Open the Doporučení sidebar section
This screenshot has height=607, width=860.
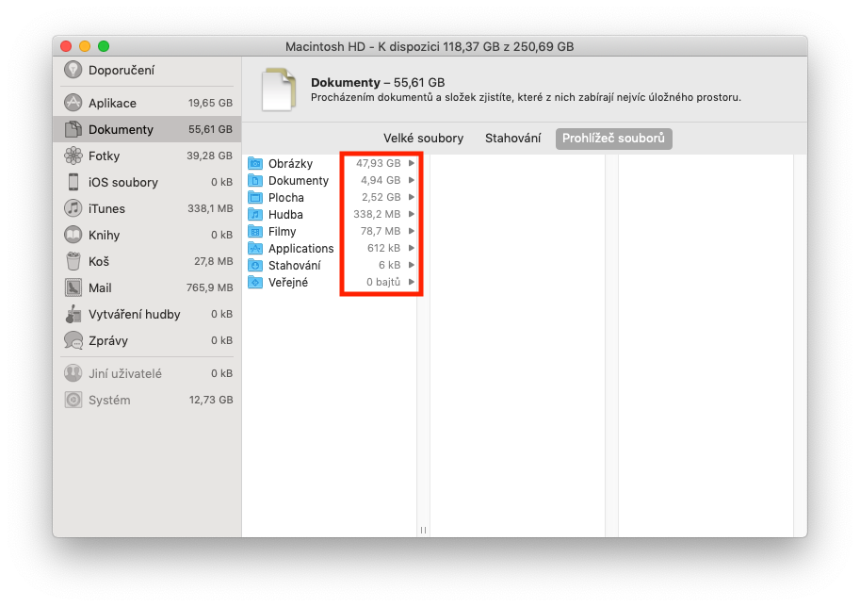147,71
